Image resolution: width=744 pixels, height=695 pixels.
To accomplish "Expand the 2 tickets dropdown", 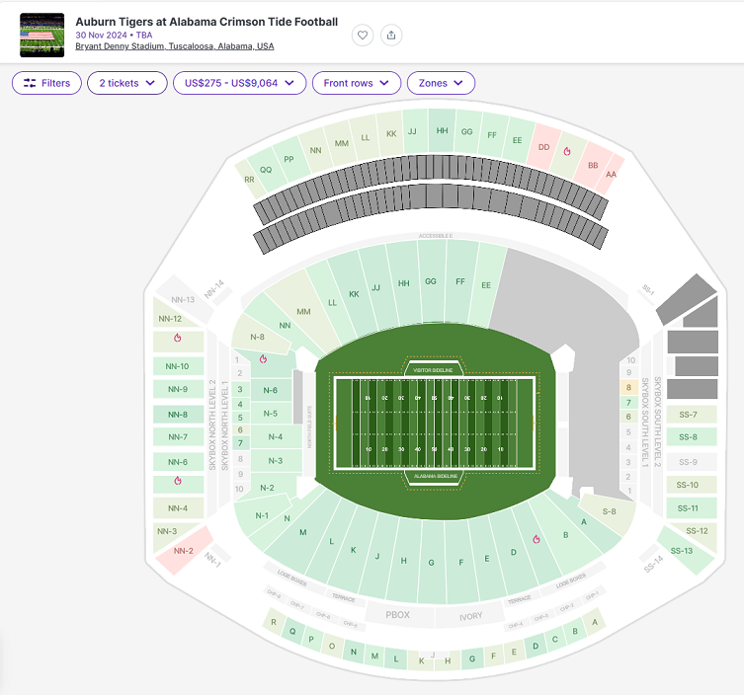I will coord(126,83).
